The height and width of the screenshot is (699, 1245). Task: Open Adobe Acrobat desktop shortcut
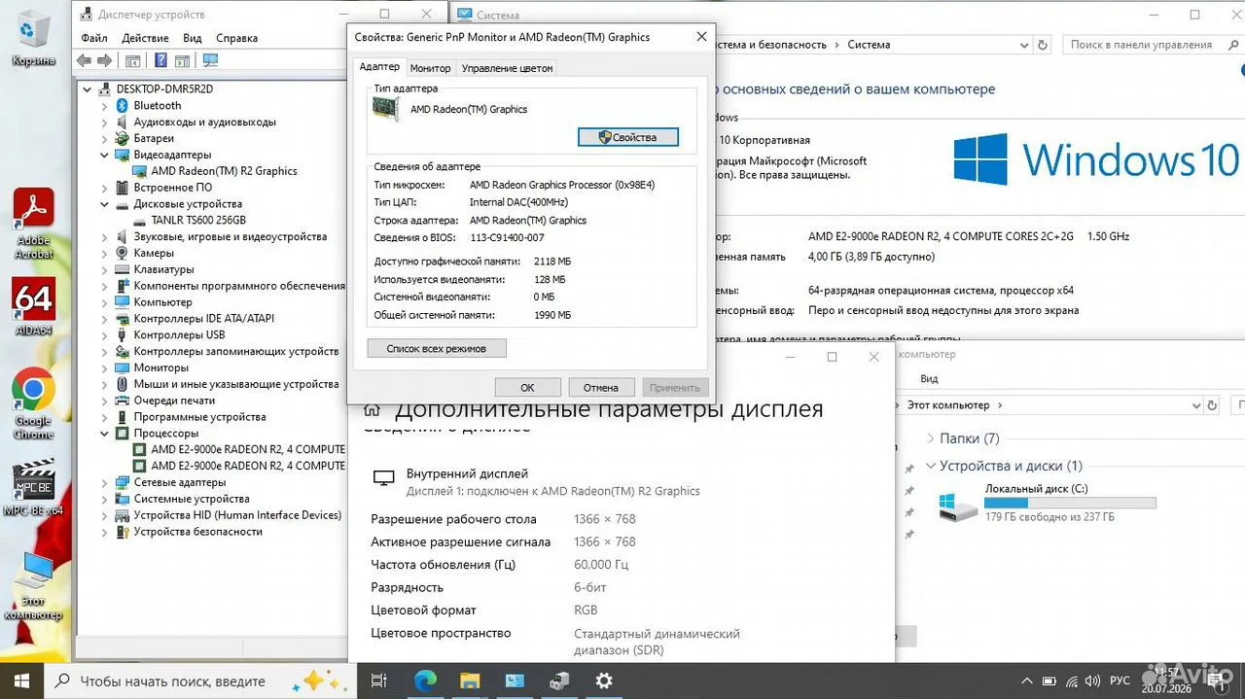33,225
